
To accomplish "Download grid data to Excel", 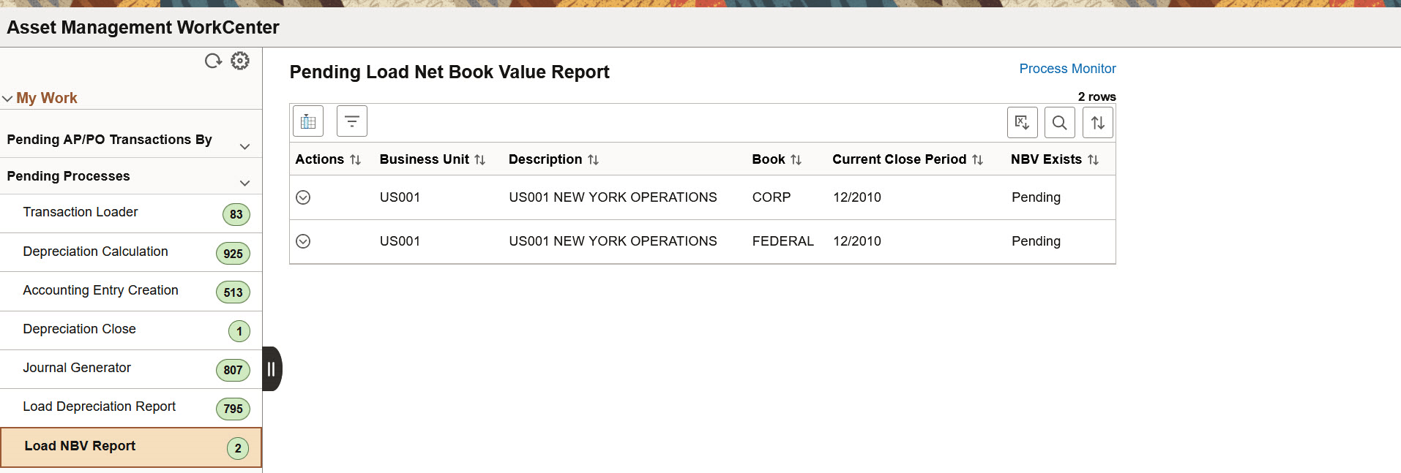I will (x=1022, y=122).
